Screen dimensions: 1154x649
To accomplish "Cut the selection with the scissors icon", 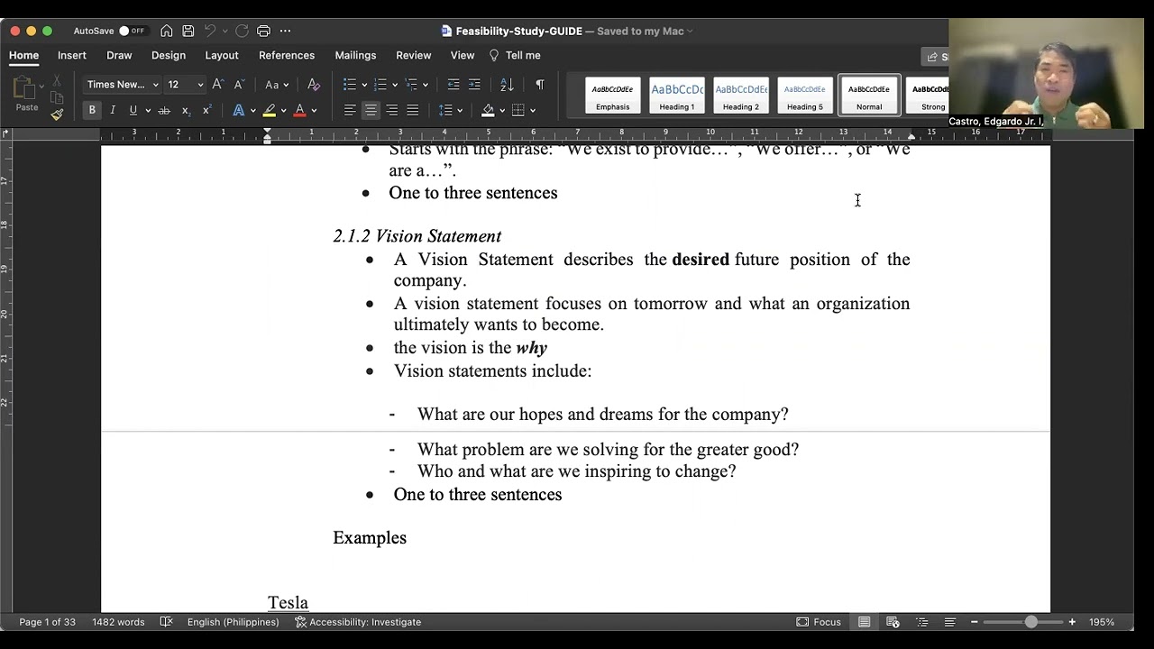I will 57,81.
